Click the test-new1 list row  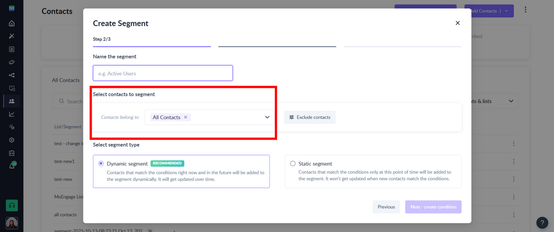pos(64,161)
